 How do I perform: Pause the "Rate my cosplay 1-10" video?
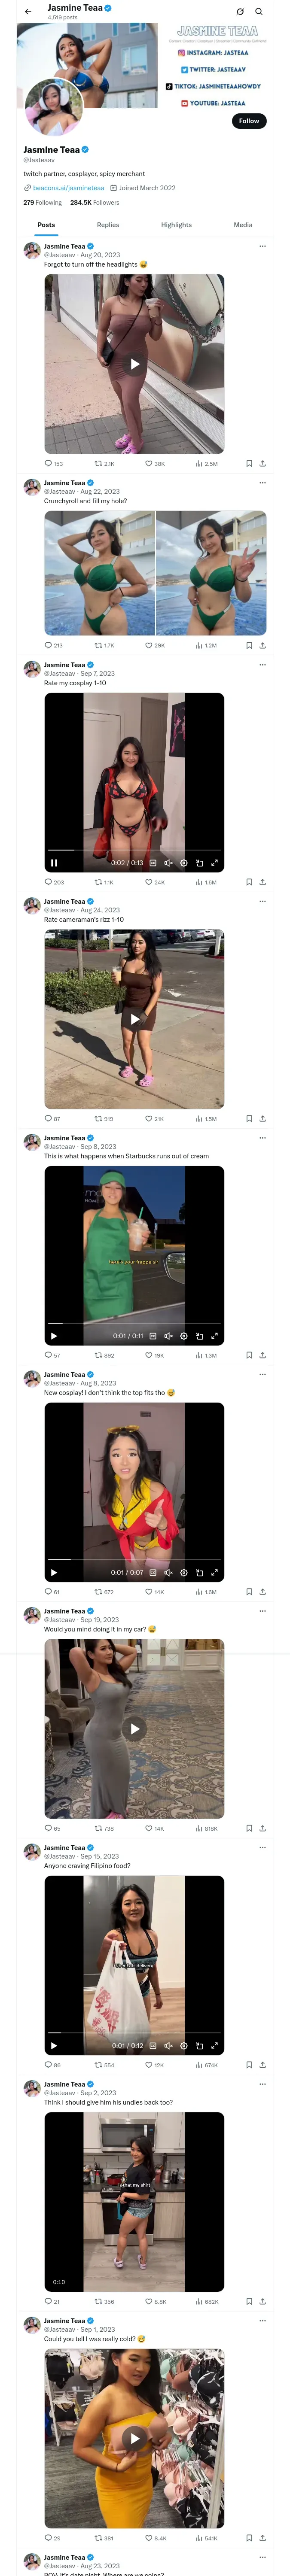tap(54, 863)
